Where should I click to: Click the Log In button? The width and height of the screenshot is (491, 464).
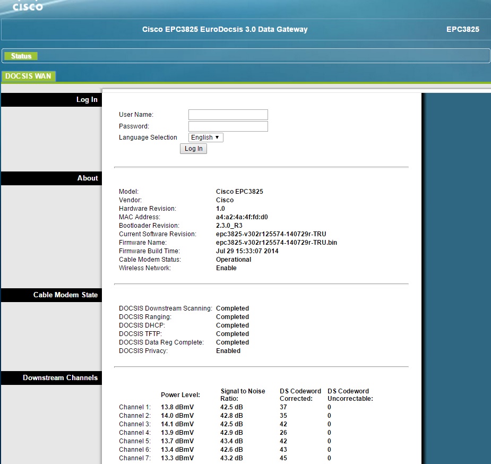(194, 149)
